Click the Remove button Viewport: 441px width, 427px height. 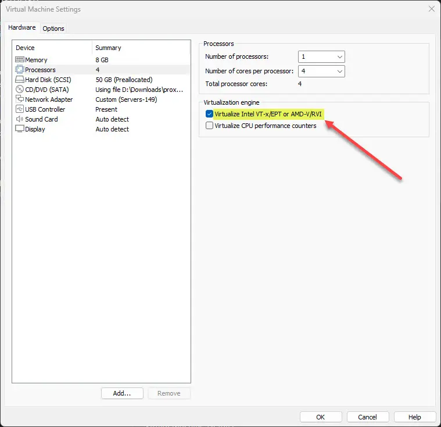tap(169, 393)
